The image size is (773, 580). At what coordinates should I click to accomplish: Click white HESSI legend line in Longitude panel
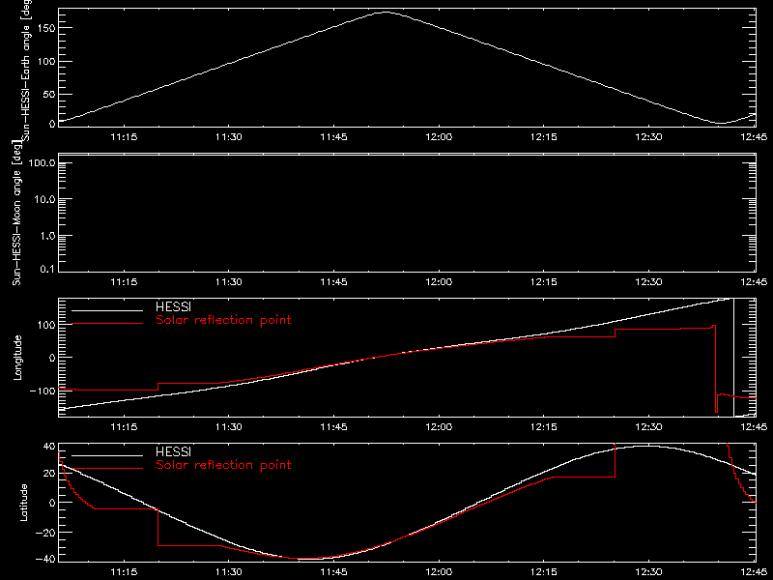(107, 310)
